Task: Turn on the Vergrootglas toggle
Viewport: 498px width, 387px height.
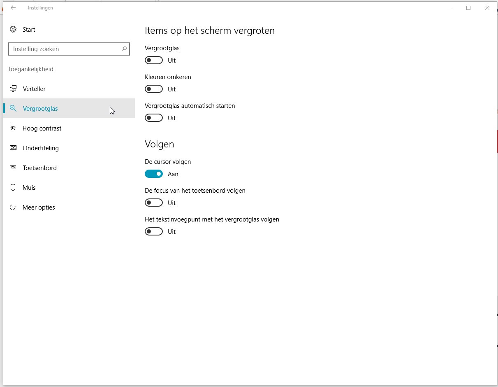Action: click(x=154, y=61)
